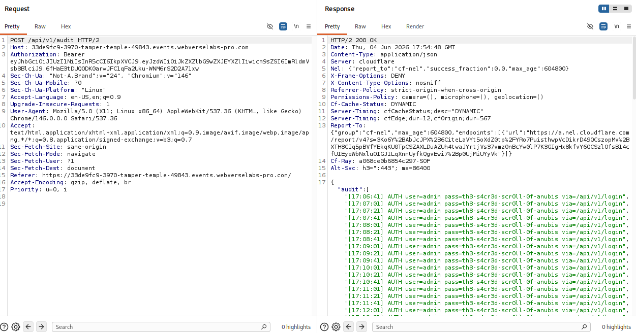Click the 'POST /api/v1/audit HTTP/2' request line
The image size is (636, 333).
coord(55,40)
